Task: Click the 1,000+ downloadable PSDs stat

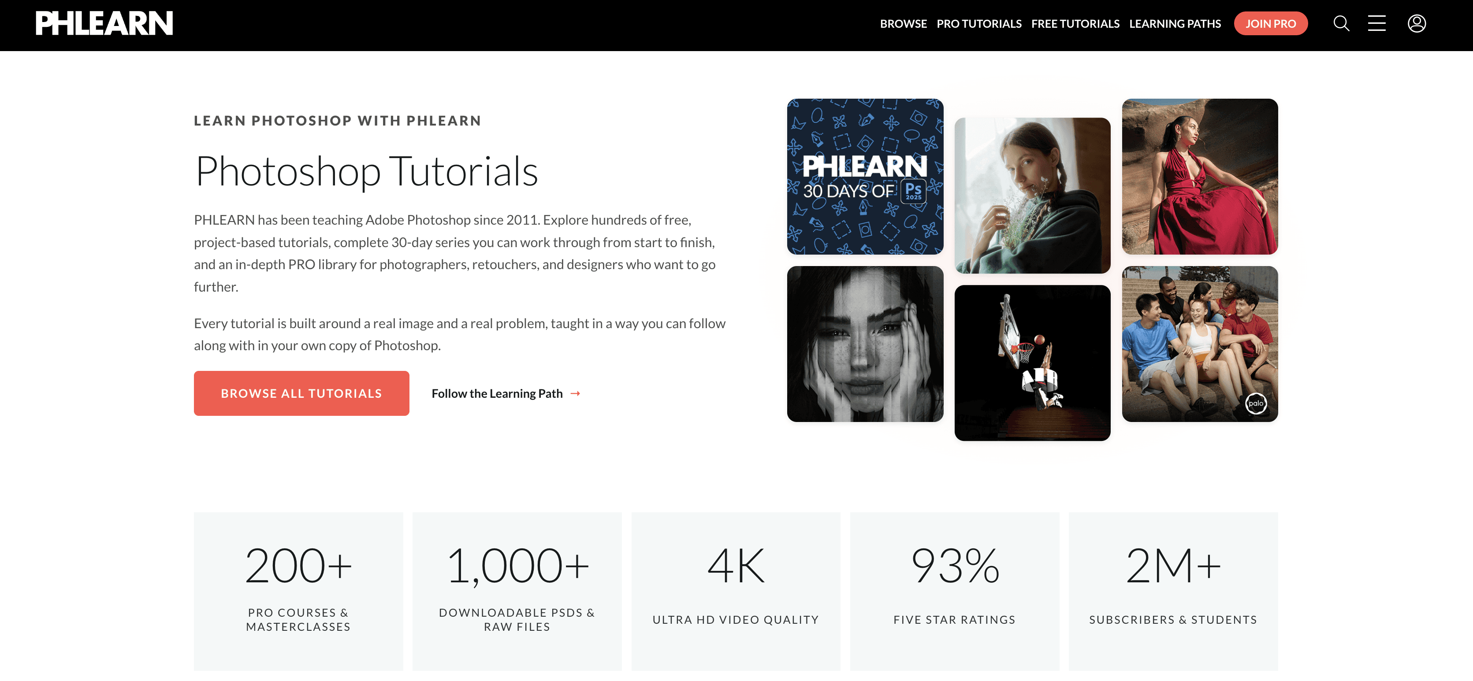Action: (517, 591)
